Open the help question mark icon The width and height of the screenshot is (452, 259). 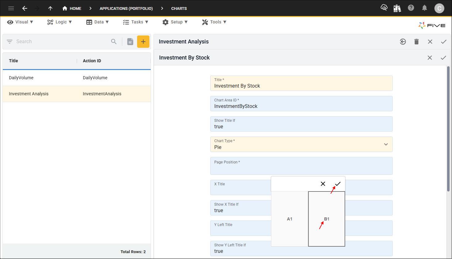pyautogui.click(x=411, y=8)
